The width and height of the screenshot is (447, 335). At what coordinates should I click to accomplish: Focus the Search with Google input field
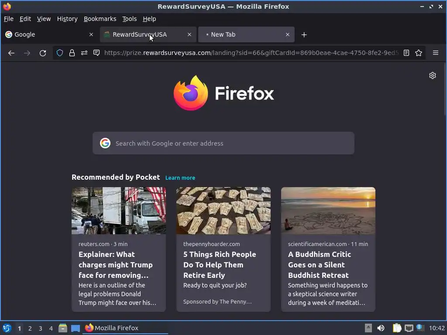223,143
